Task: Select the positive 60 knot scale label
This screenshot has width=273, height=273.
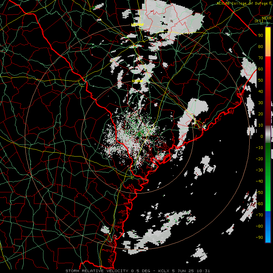Action: (x=261, y=69)
